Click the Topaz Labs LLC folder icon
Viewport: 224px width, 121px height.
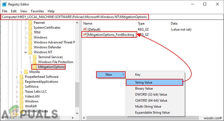point(21,92)
